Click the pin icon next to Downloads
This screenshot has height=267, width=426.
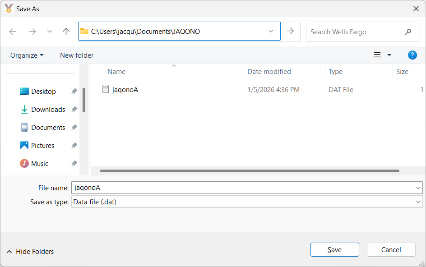(74, 109)
